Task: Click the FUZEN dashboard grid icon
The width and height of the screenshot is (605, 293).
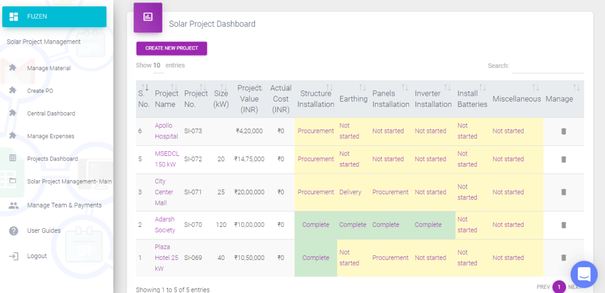Action: [14, 17]
